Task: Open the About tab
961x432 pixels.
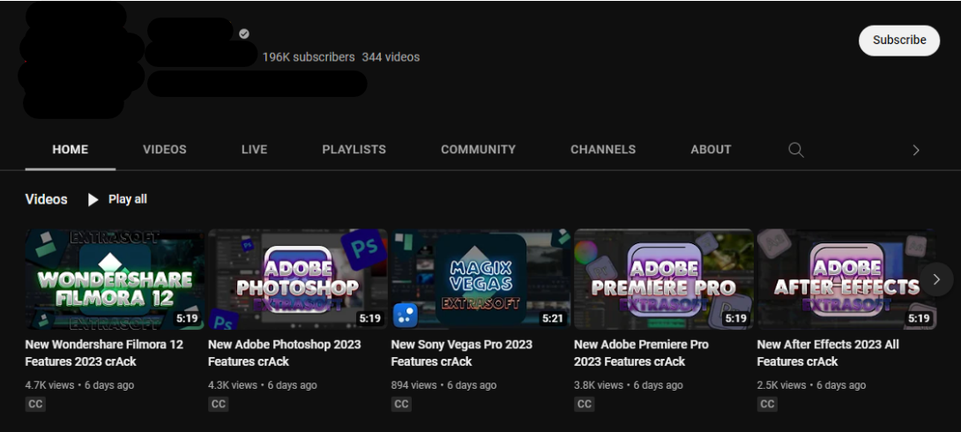Action: click(711, 150)
